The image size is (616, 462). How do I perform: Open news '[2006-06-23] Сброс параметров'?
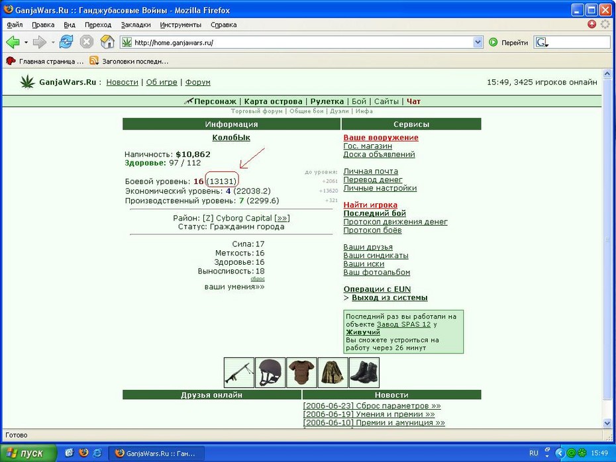pyautogui.click(x=372, y=406)
